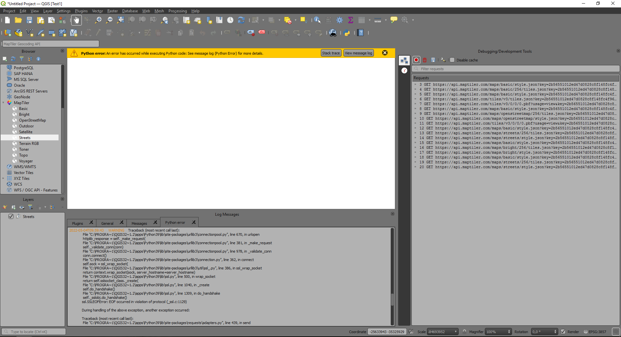The image size is (621, 337).
Task: Increase rotation using the stepper
Action: [556, 330]
